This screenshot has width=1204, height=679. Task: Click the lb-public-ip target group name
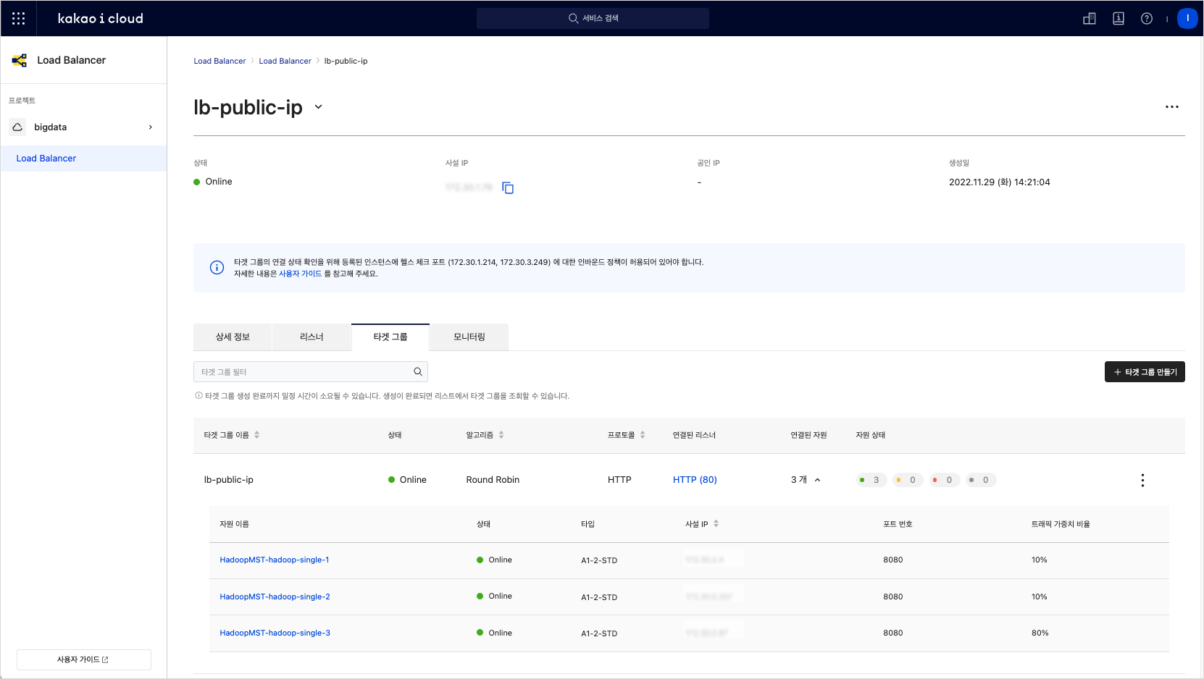(229, 480)
